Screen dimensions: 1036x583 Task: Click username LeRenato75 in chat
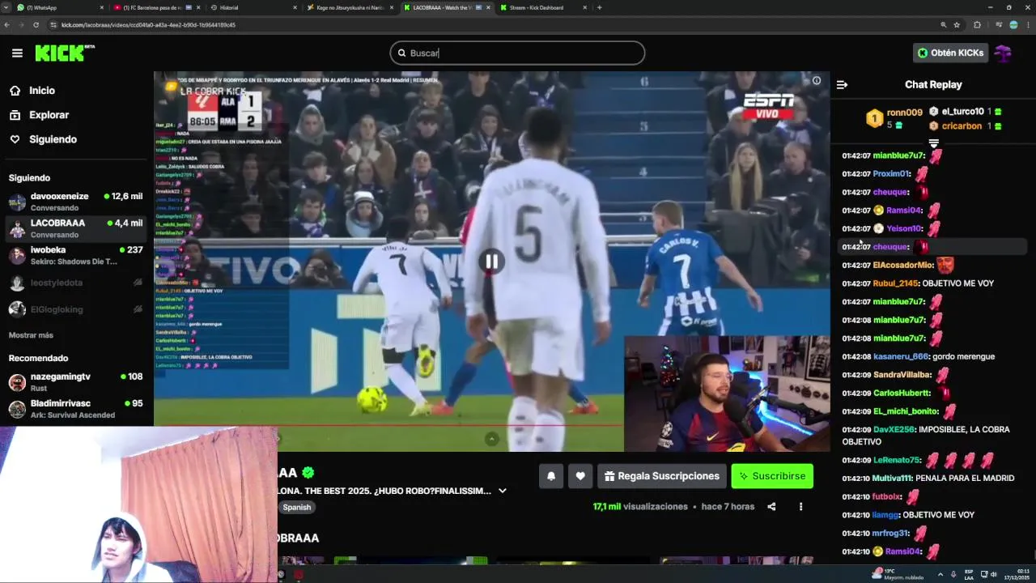(x=897, y=460)
